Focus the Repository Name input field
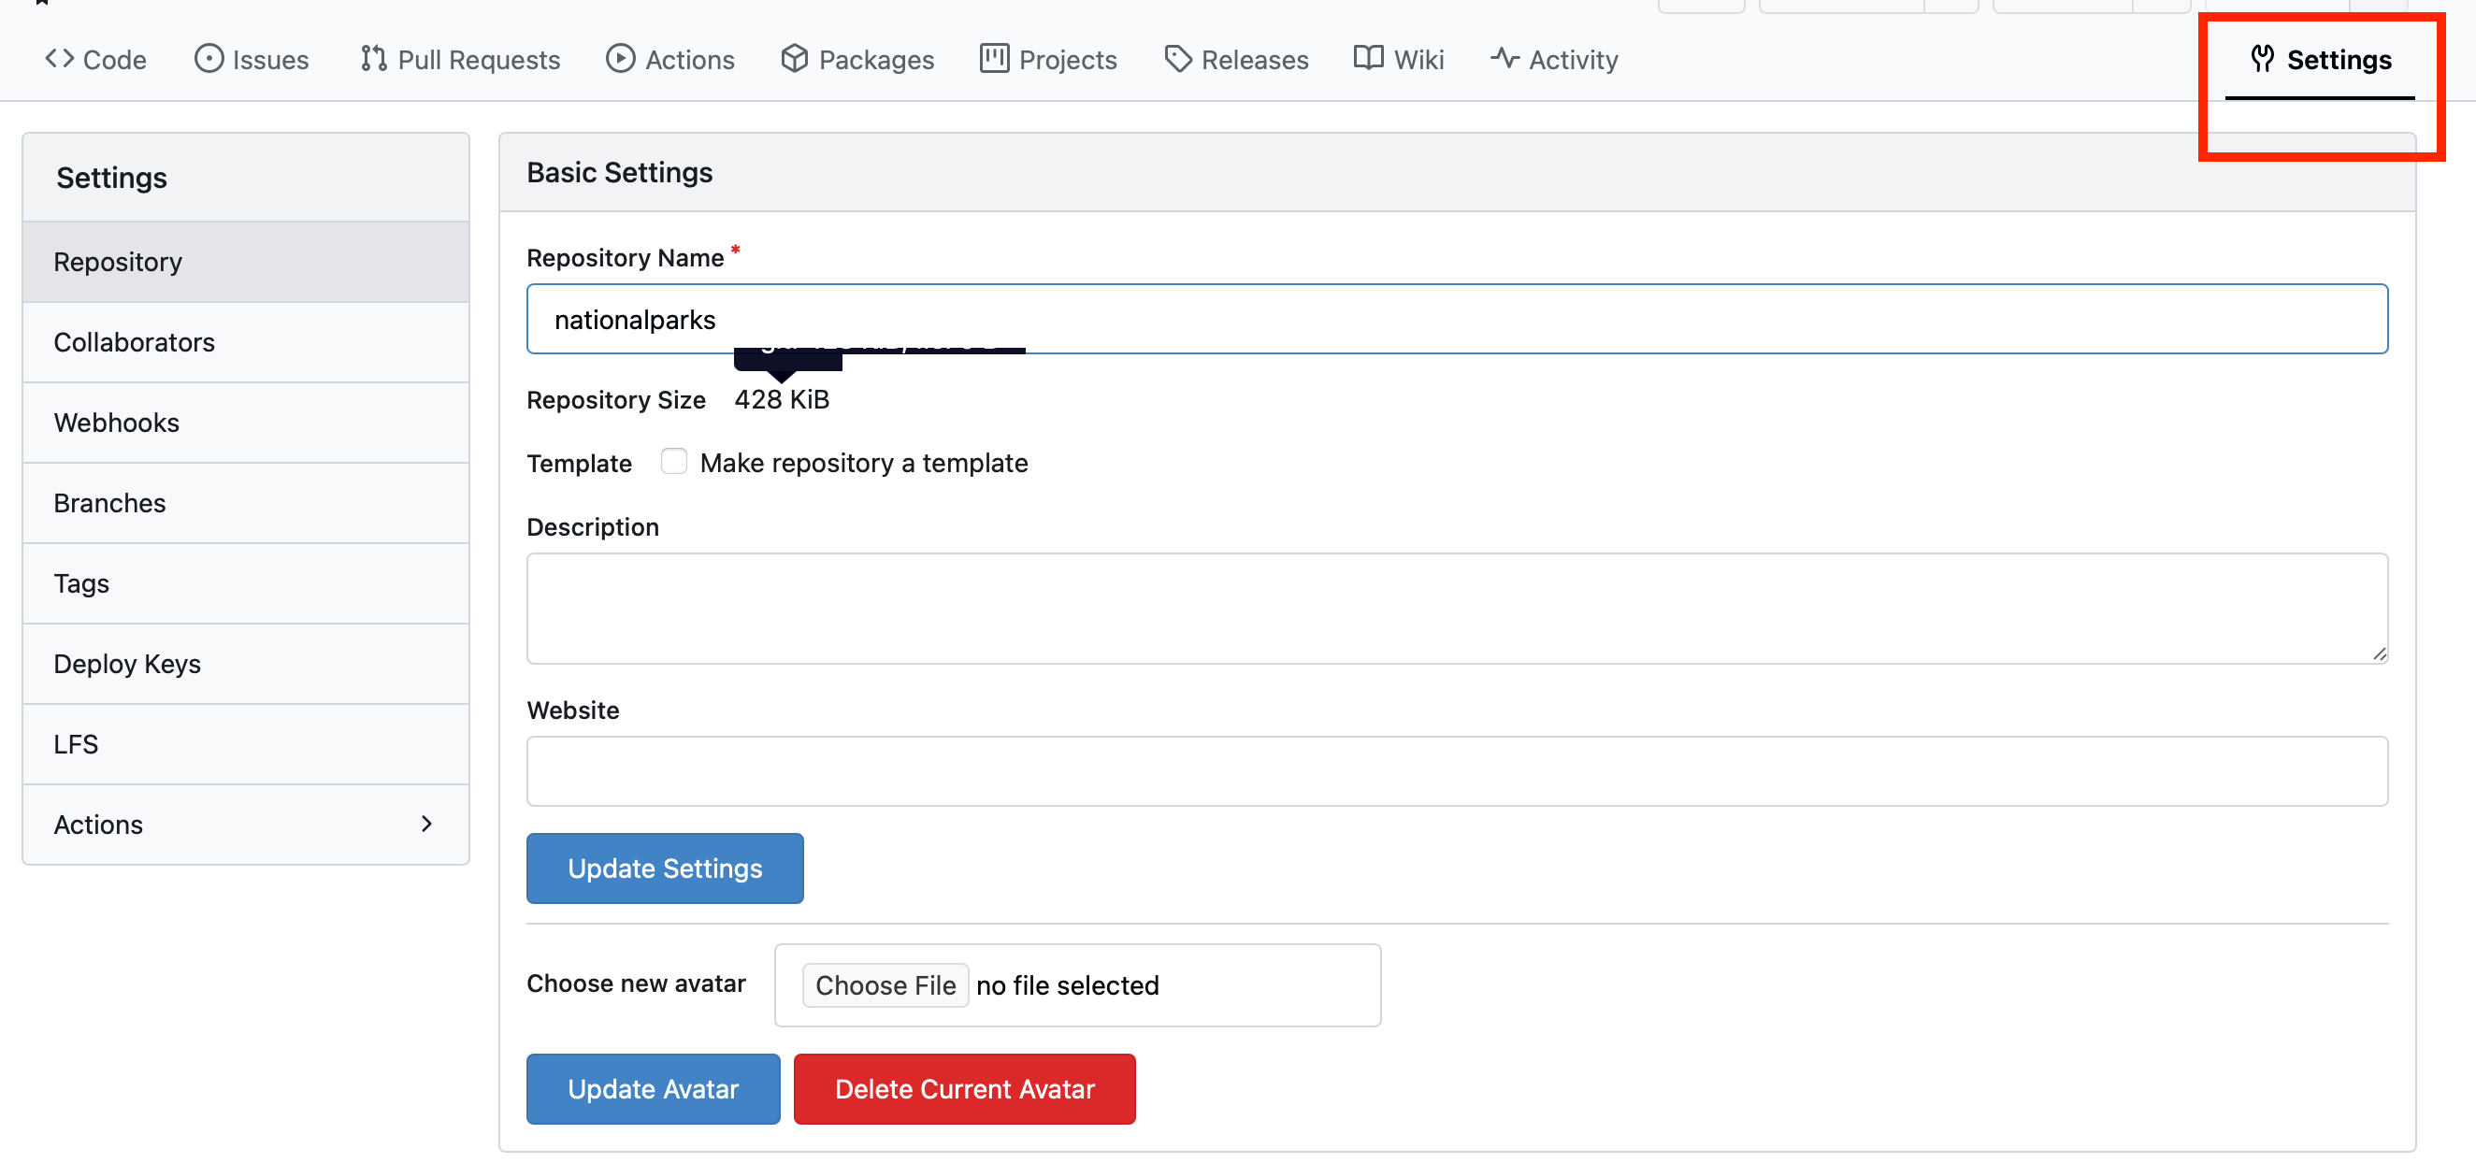2476x1163 pixels. click(x=1456, y=319)
